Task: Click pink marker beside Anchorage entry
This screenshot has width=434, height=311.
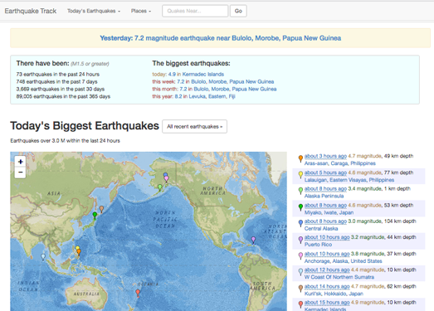Action: (300, 256)
